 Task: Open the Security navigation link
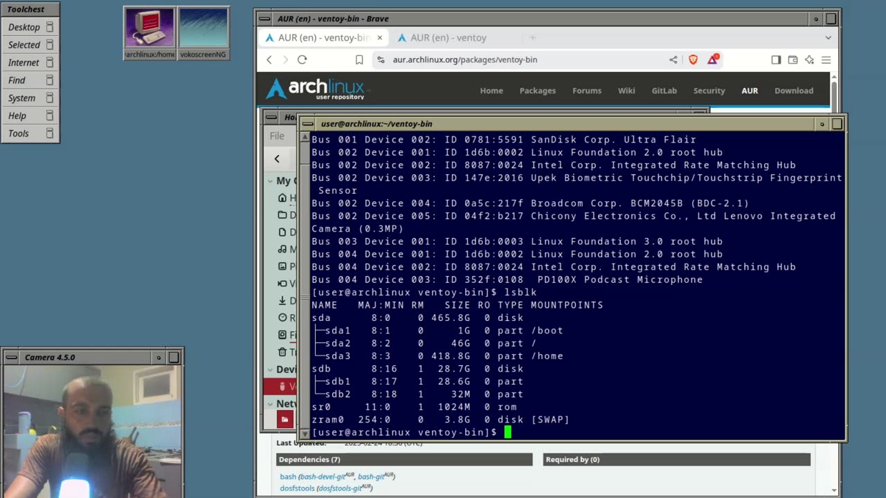[x=709, y=91]
